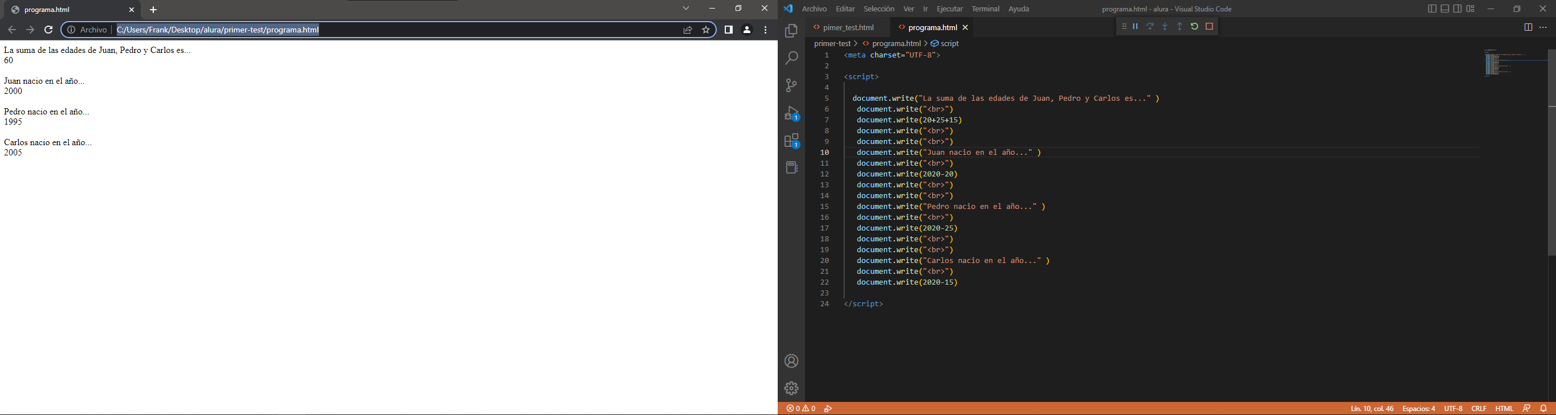Screen dimensions: 1556x415
Task: Click the debug launch status bar icon
Action: 829,408
